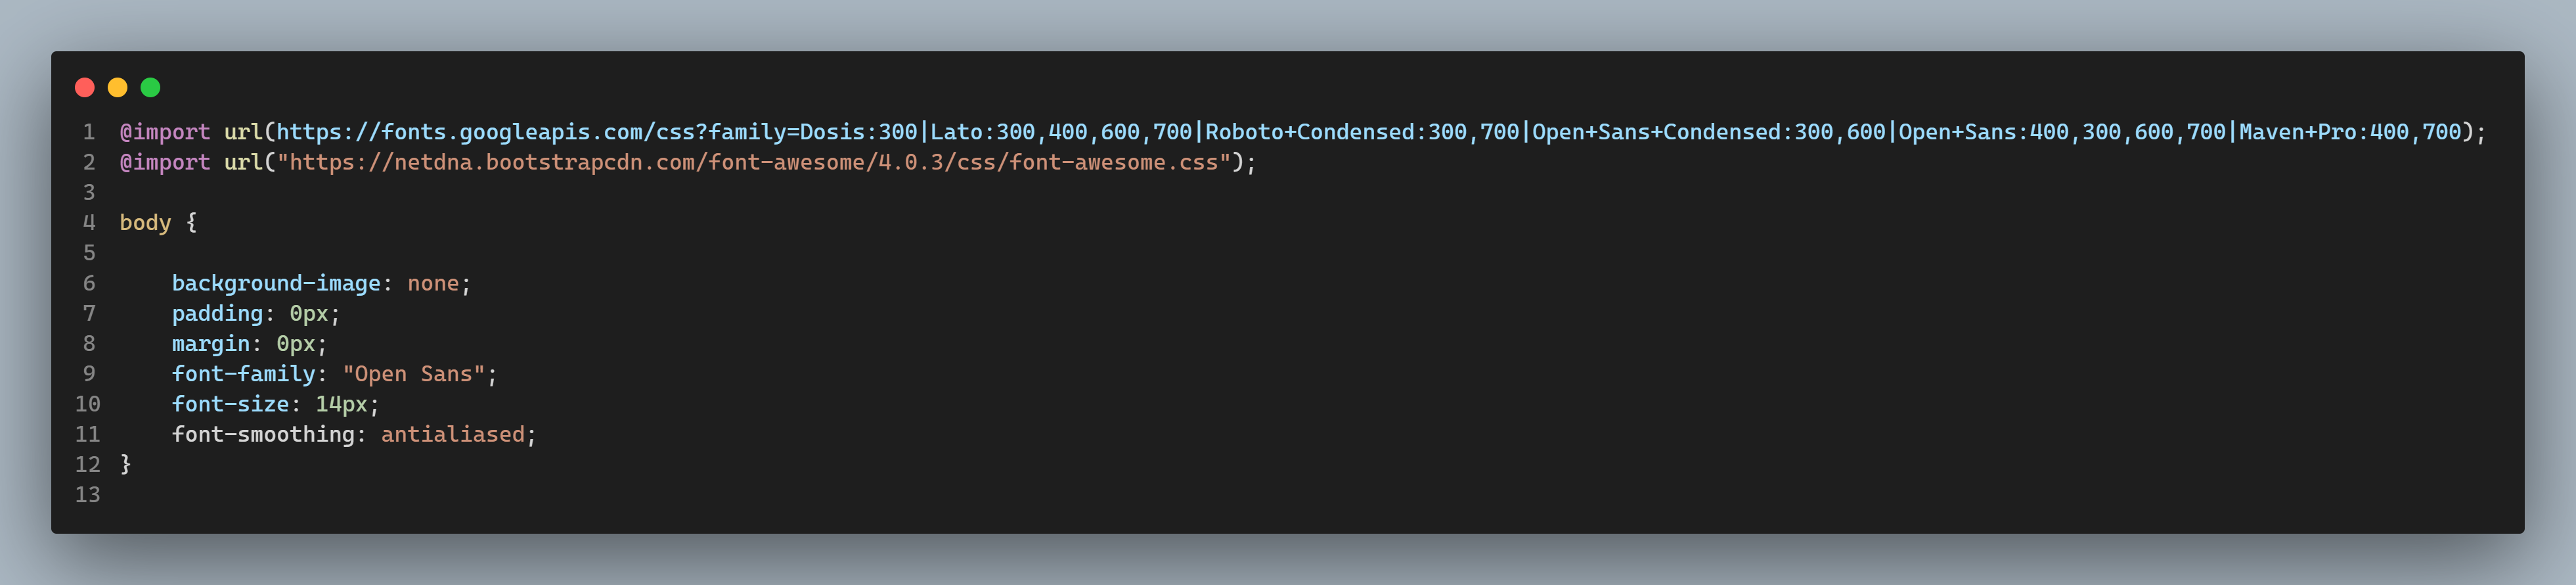Click the antialiased value on line 11
Screen dimensions: 2576x585
(x=453, y=434)
